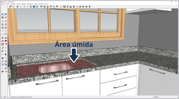Screen dimensions: 179x99
Task: Open the Arquivo menu
Action: 3,4
